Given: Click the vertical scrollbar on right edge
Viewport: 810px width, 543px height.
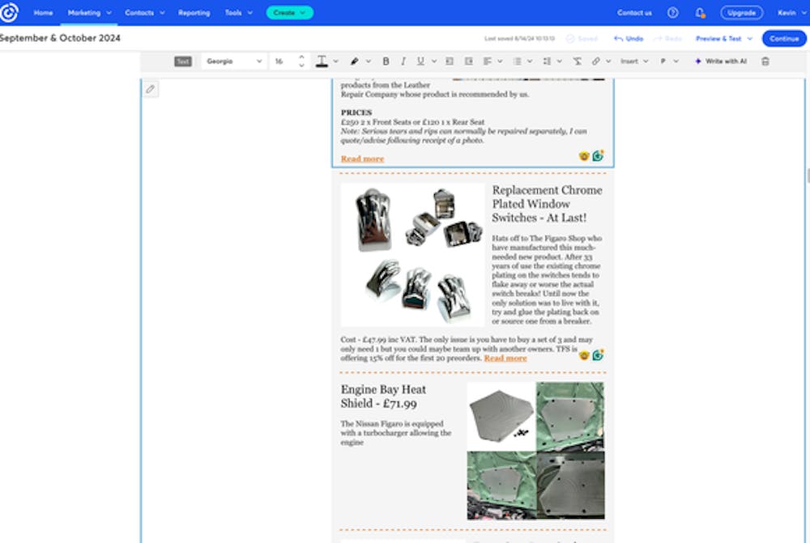Looking at the screenshot, I should tap(808, 176).
